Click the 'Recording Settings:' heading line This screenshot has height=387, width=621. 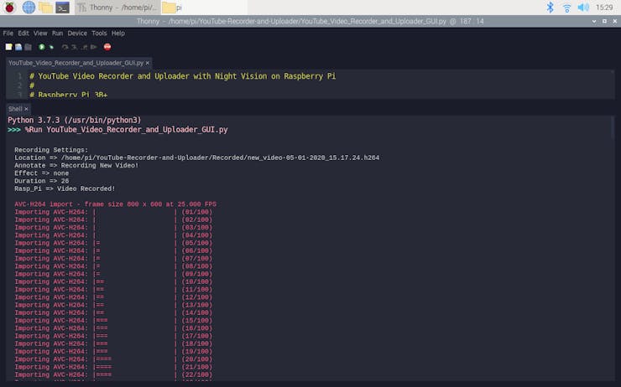pyautogui.click(x=51, y=150)
